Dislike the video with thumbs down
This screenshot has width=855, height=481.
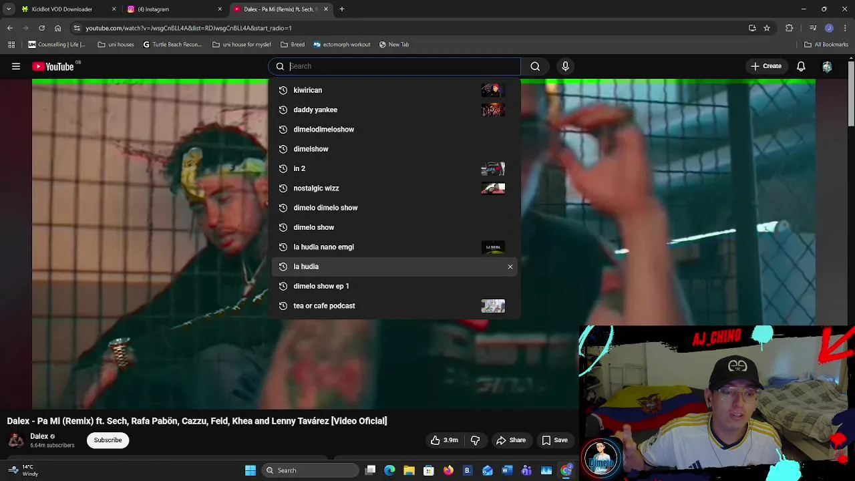coord(475,440)
